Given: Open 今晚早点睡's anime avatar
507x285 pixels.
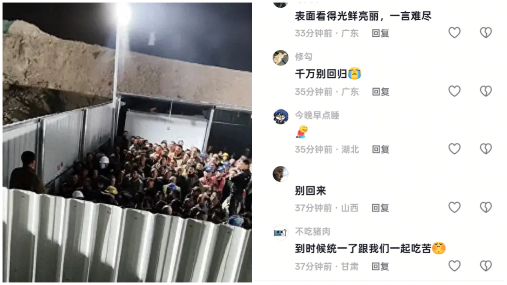Looking at the screenshot, I should coord(281,116).
